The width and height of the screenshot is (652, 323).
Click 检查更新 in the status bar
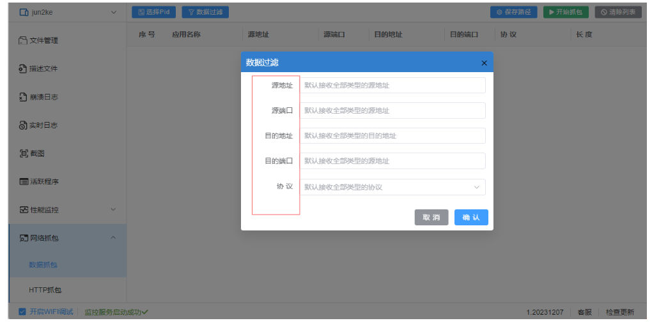pyautogui.click(x=620, y=312)
